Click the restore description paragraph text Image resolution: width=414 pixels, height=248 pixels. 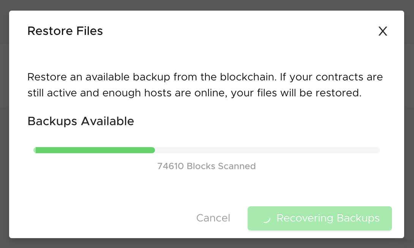pos(205,85)
